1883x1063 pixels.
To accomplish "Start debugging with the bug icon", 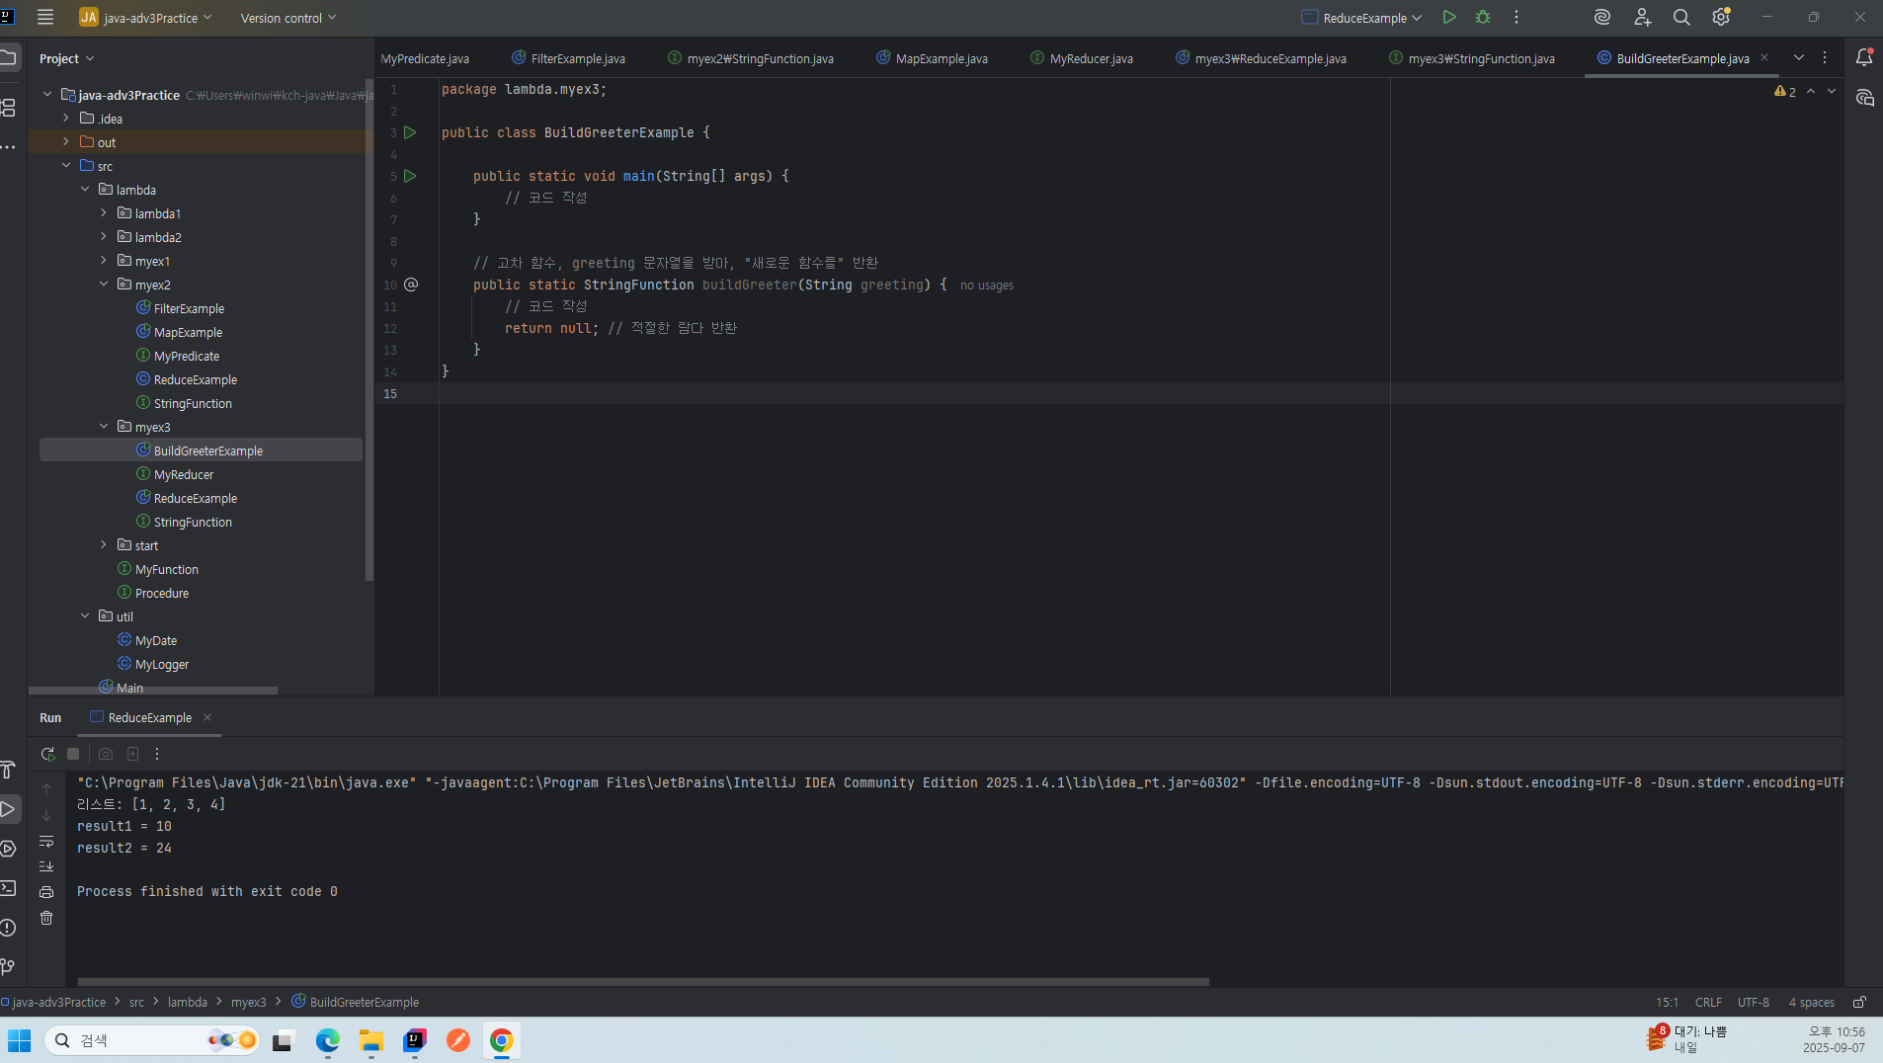I will 1483,17.
